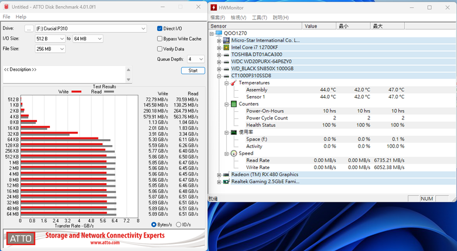Expand the Radeon RX 480 Graphics node
The width and height of the screenshot is (457, 251).
(219, 175)
